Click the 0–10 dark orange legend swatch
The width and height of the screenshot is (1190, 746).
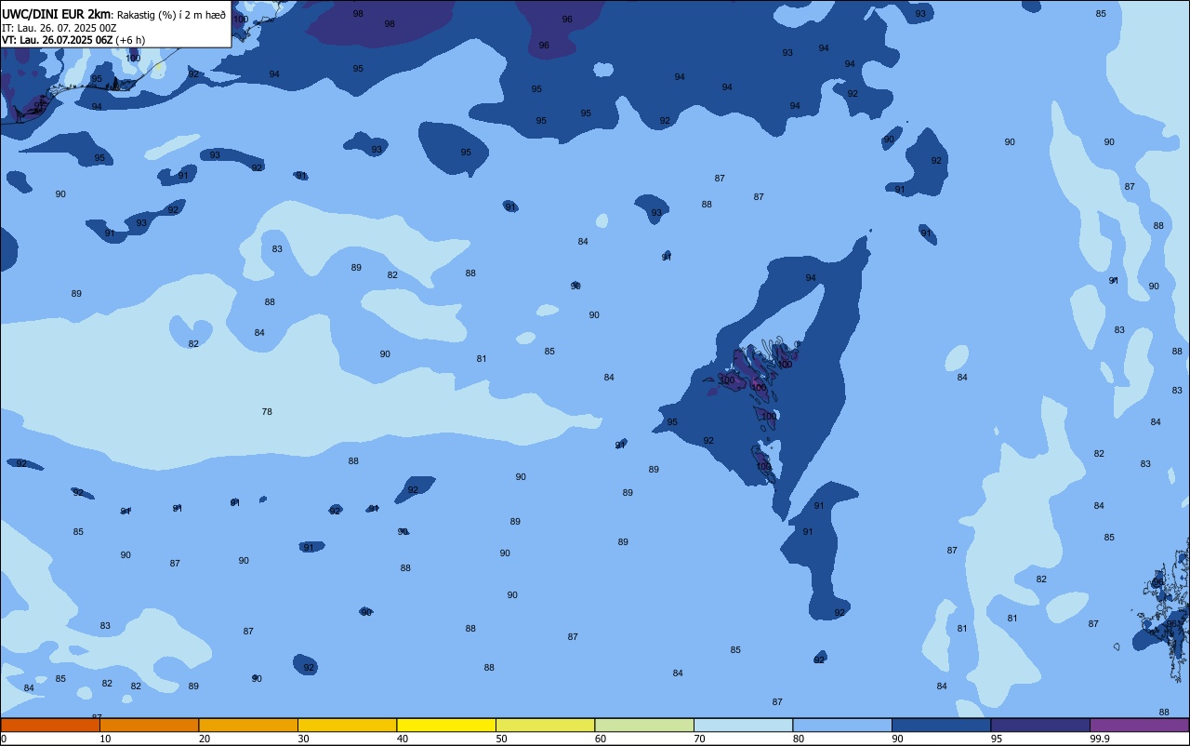click(50, 725)
